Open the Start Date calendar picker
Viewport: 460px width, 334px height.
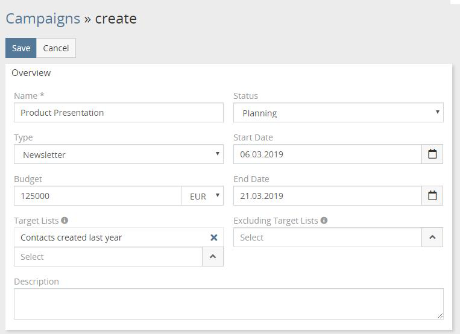[x=432, y=154]
